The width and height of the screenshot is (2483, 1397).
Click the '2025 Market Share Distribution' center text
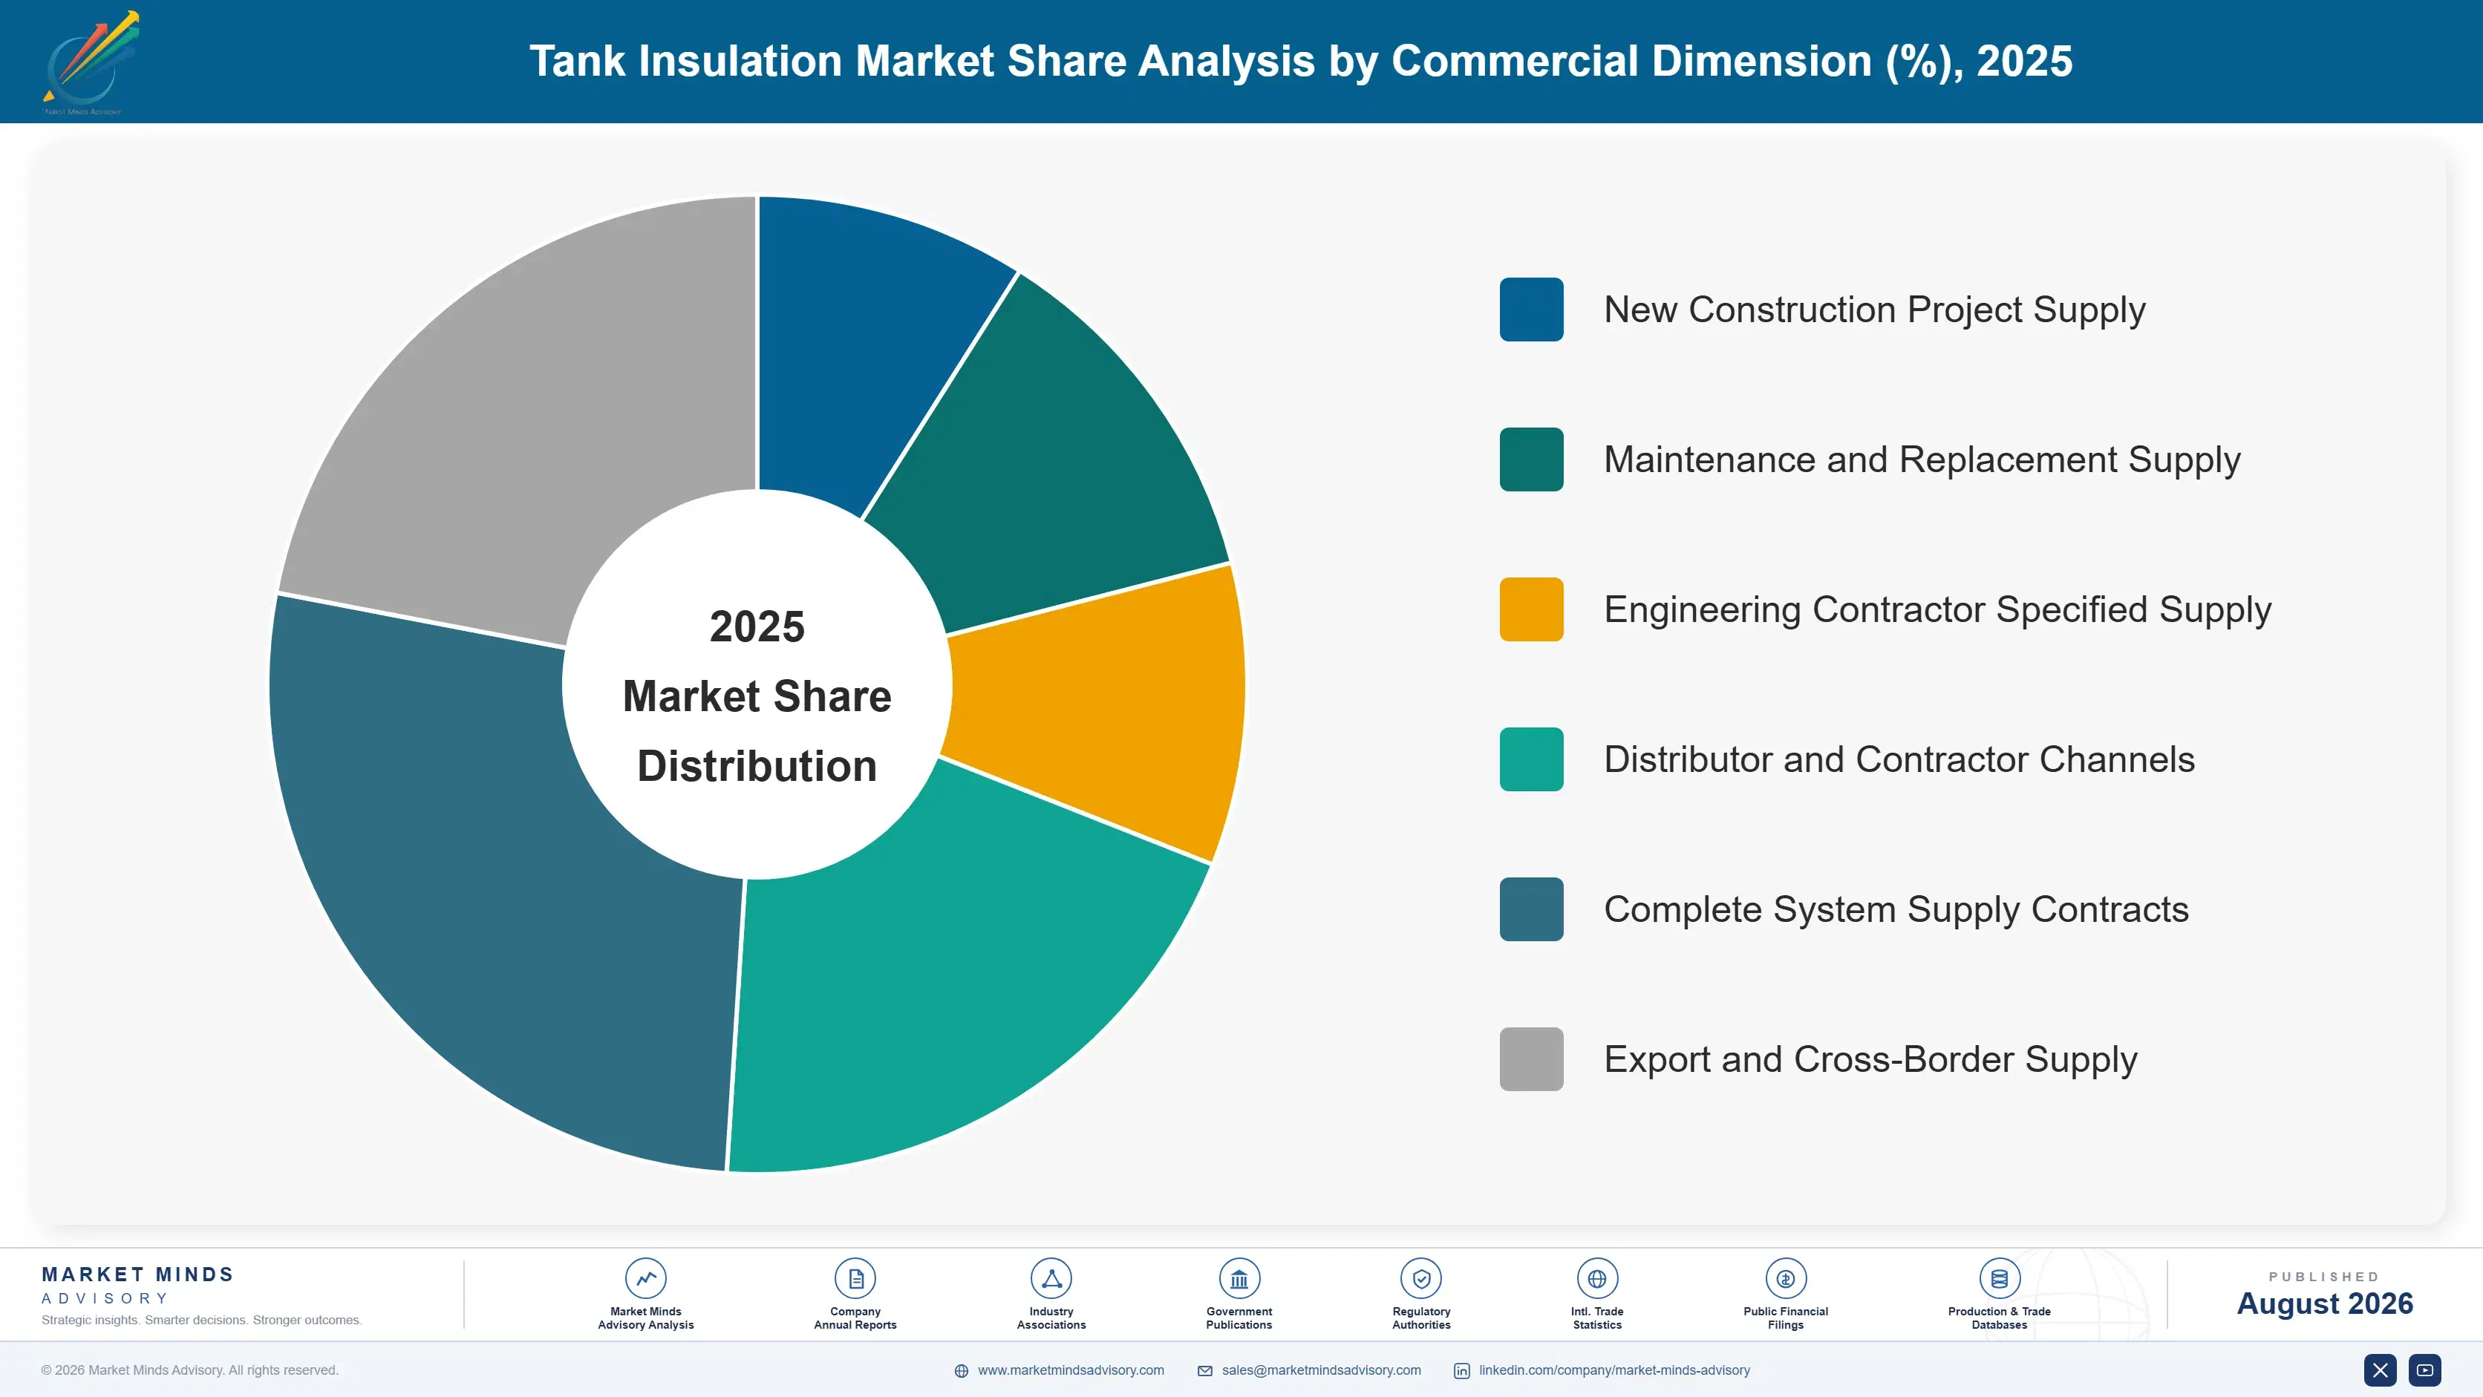tap(757, 696)
